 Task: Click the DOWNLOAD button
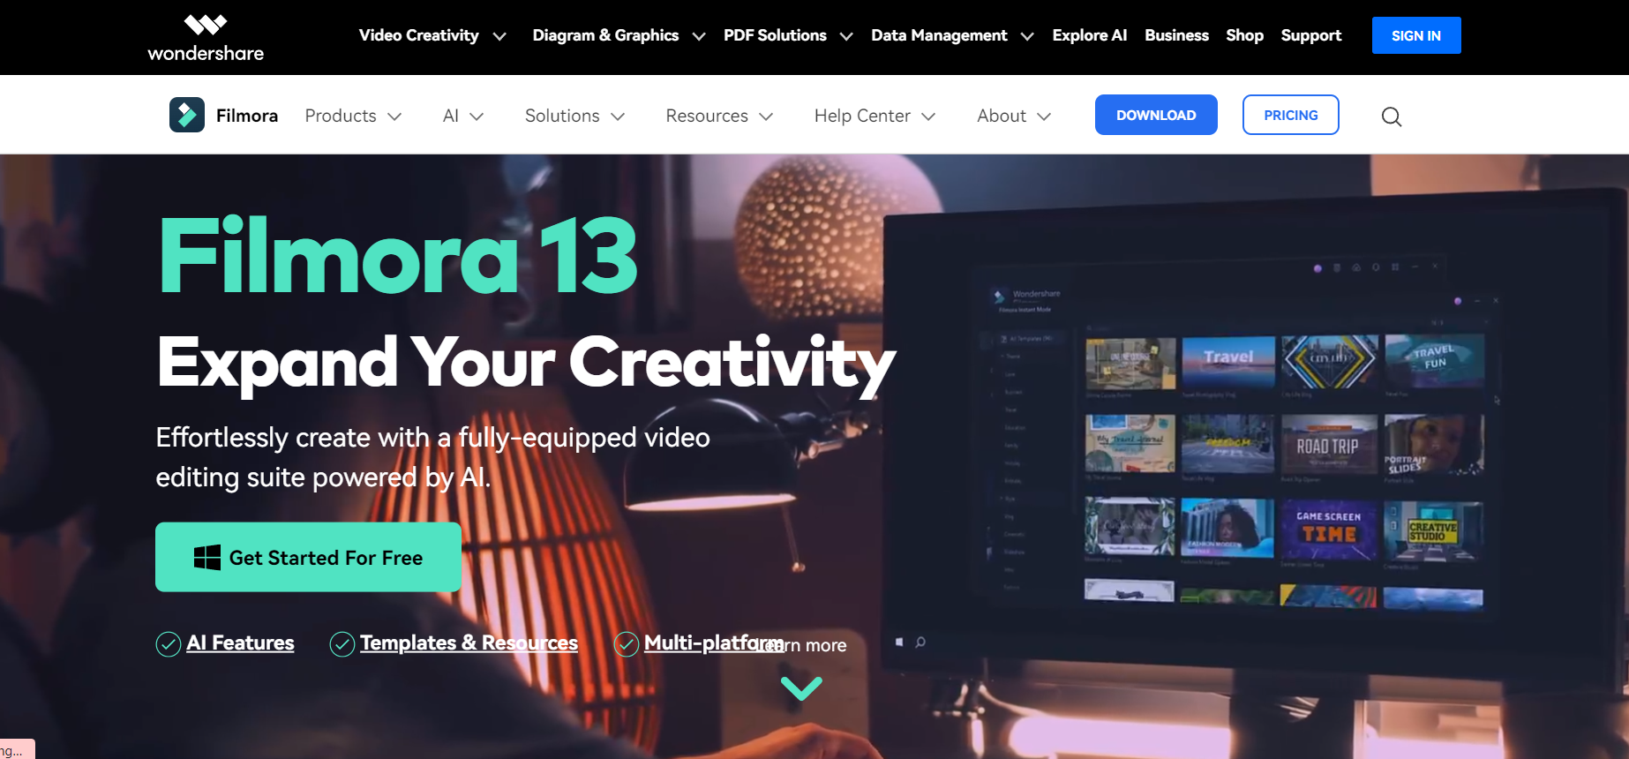[x=1156, y=115]
